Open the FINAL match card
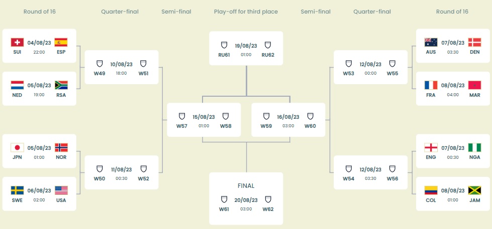 click(246, 198)
